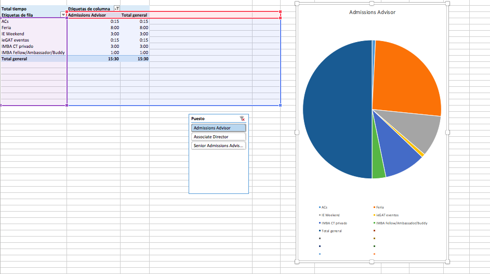Select Associate Director in the Puesto slicer
This screenshot has width=490, height=274.
click(218, 137)
